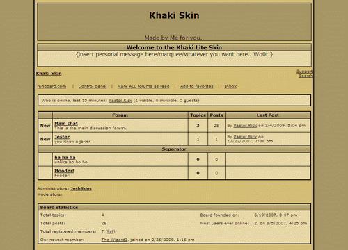348x250 pixels.
Task: Click the Board founded on date value
Action: point(276,215)
